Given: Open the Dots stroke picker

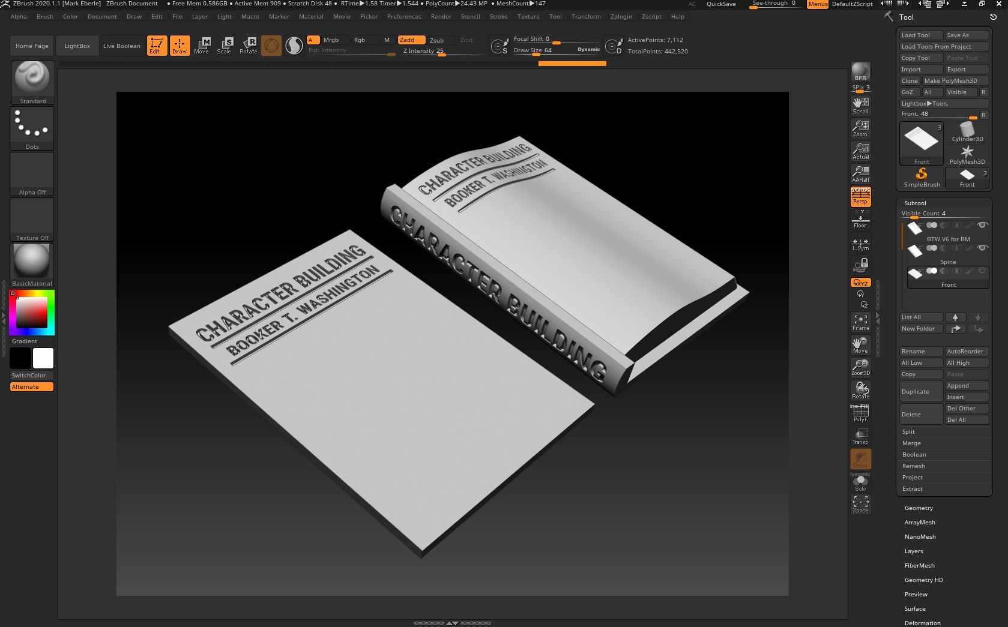Looking at the screenshot, I should [x=32, y=128].
